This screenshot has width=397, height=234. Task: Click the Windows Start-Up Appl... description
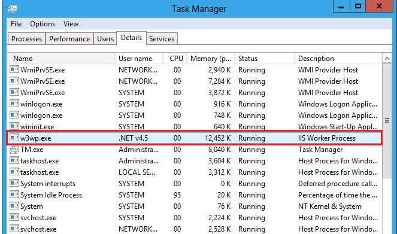(338, 126)
